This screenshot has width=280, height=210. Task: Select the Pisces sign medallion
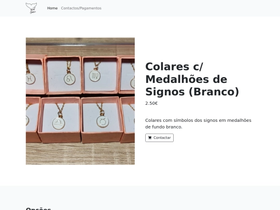[31, 79]
